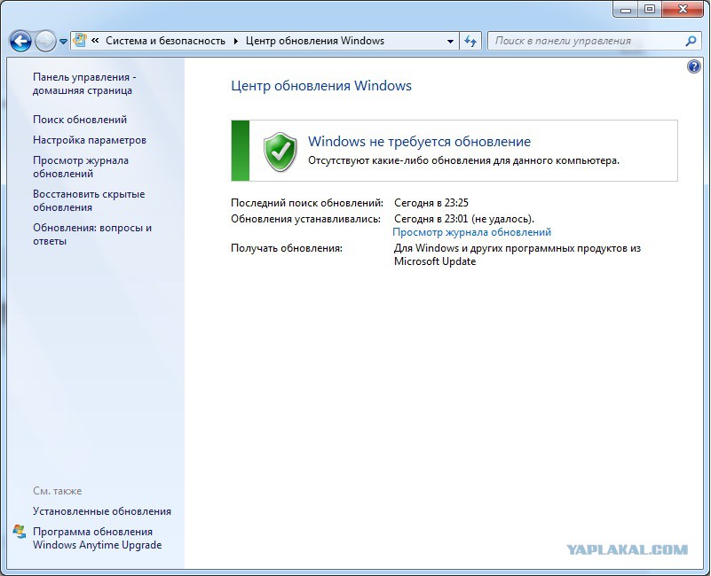The height and width of the screenshot is (576, 711).
Task: Start 'Поиск обновлений' from the sidebar
Action: point(80,120)
